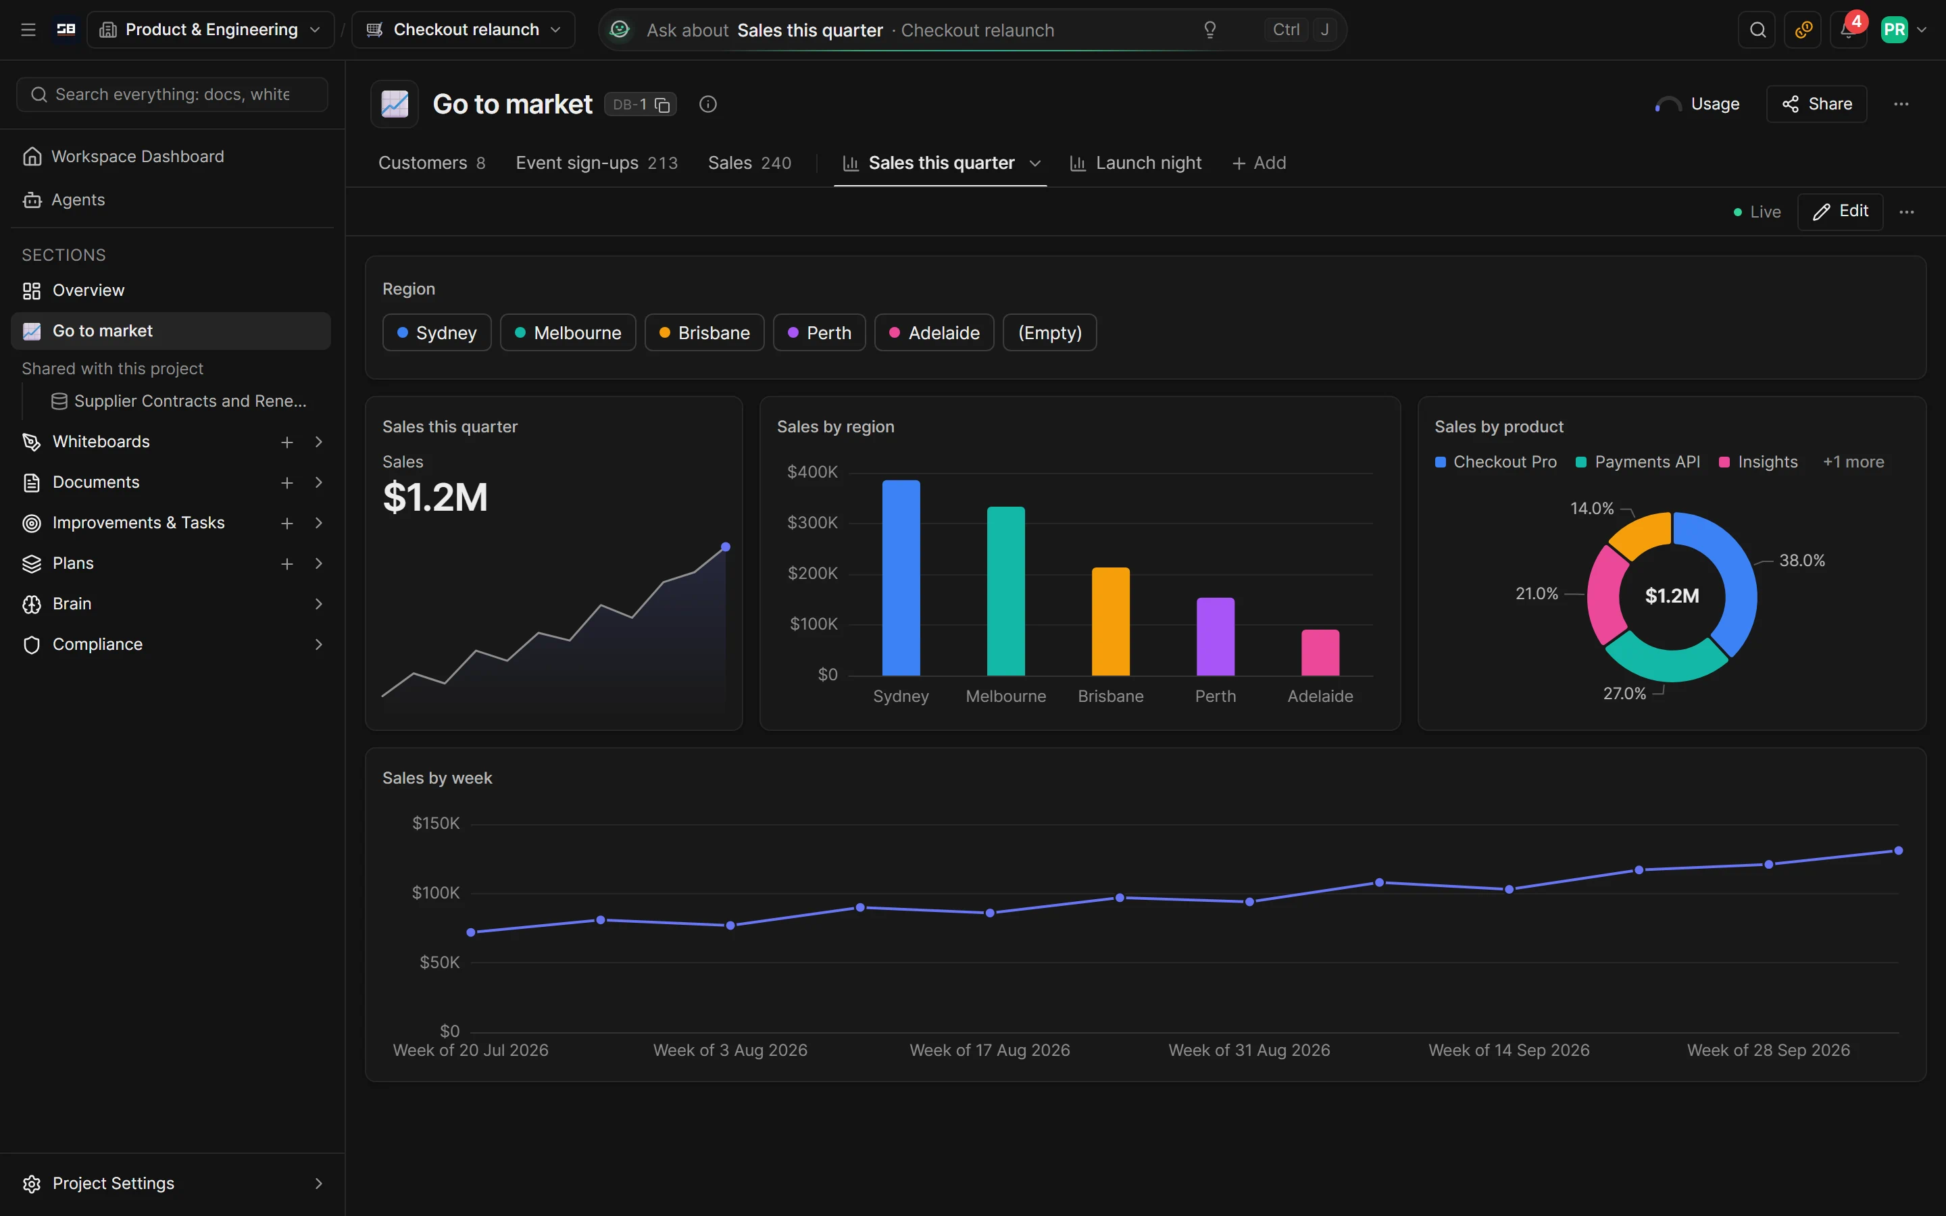Click the lightbulb icon in Ask bar
Image resolution: width=1946 pixels, height=1216 pixels.
1209,30
